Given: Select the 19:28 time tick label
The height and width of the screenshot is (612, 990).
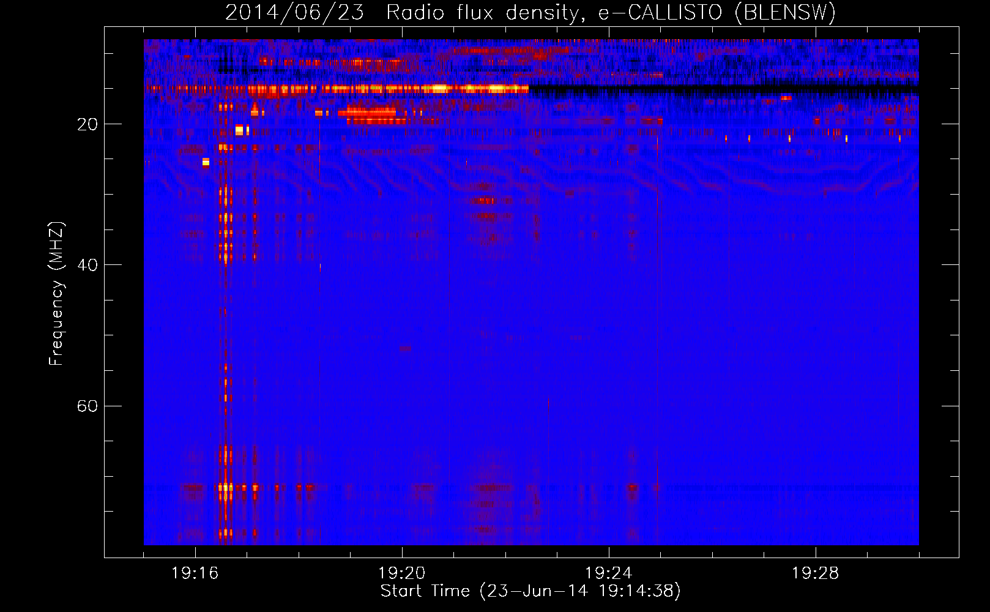Looking at the screenshot, I should click(x=816, y=573).
